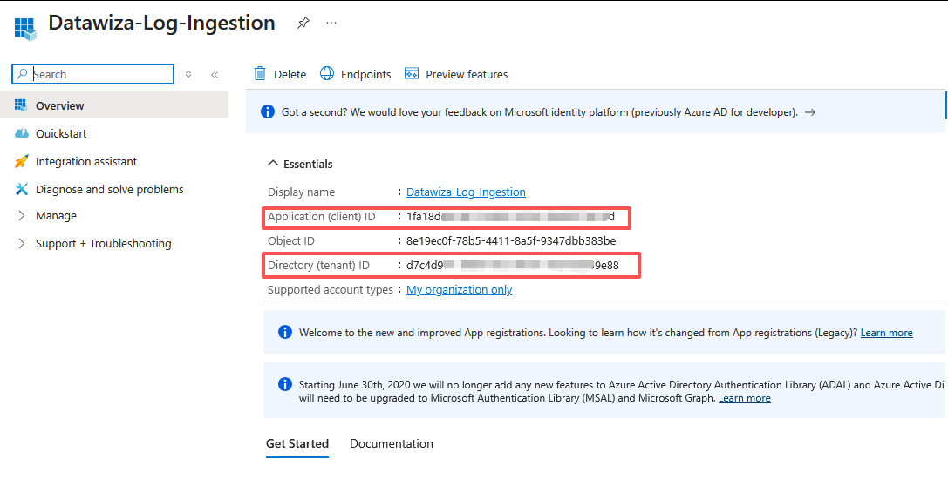Select Overview in the left menu
Screen dimensions: 948x493
click(60, 105)
